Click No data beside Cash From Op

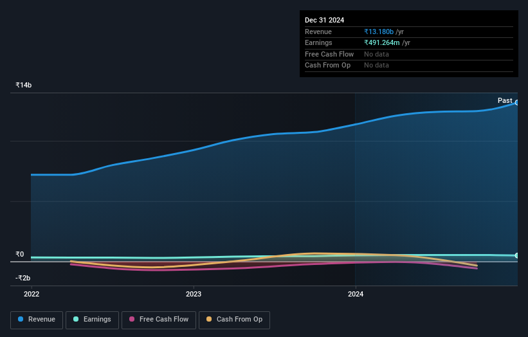[376, 66]
